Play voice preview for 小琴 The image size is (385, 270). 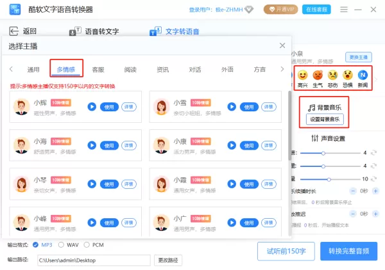pyautogui.click(x=92, y=184)
